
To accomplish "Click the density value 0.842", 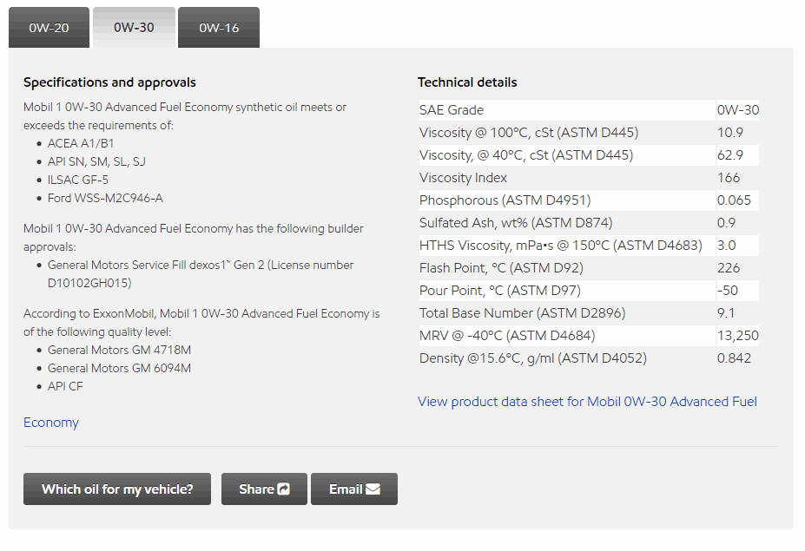I will click(734, 358).
